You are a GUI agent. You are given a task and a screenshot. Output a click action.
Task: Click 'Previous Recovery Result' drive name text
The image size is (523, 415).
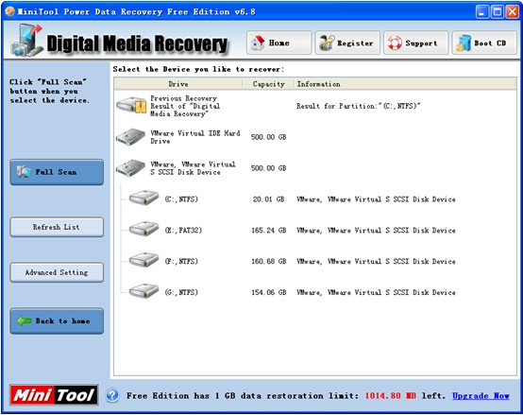[185, 106]
